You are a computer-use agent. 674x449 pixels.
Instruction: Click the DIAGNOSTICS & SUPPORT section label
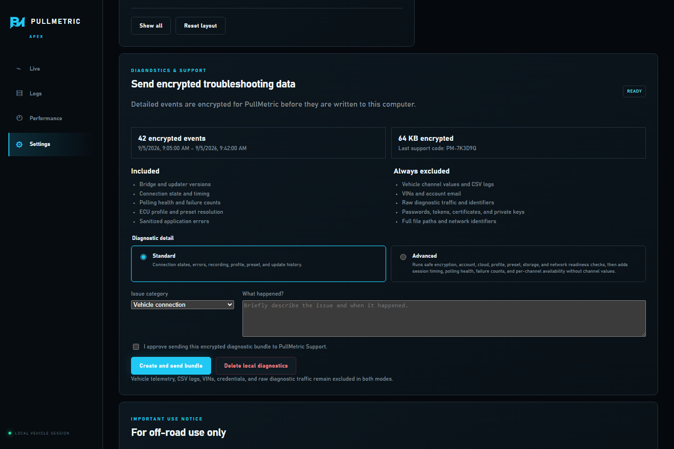pos(168,71)
